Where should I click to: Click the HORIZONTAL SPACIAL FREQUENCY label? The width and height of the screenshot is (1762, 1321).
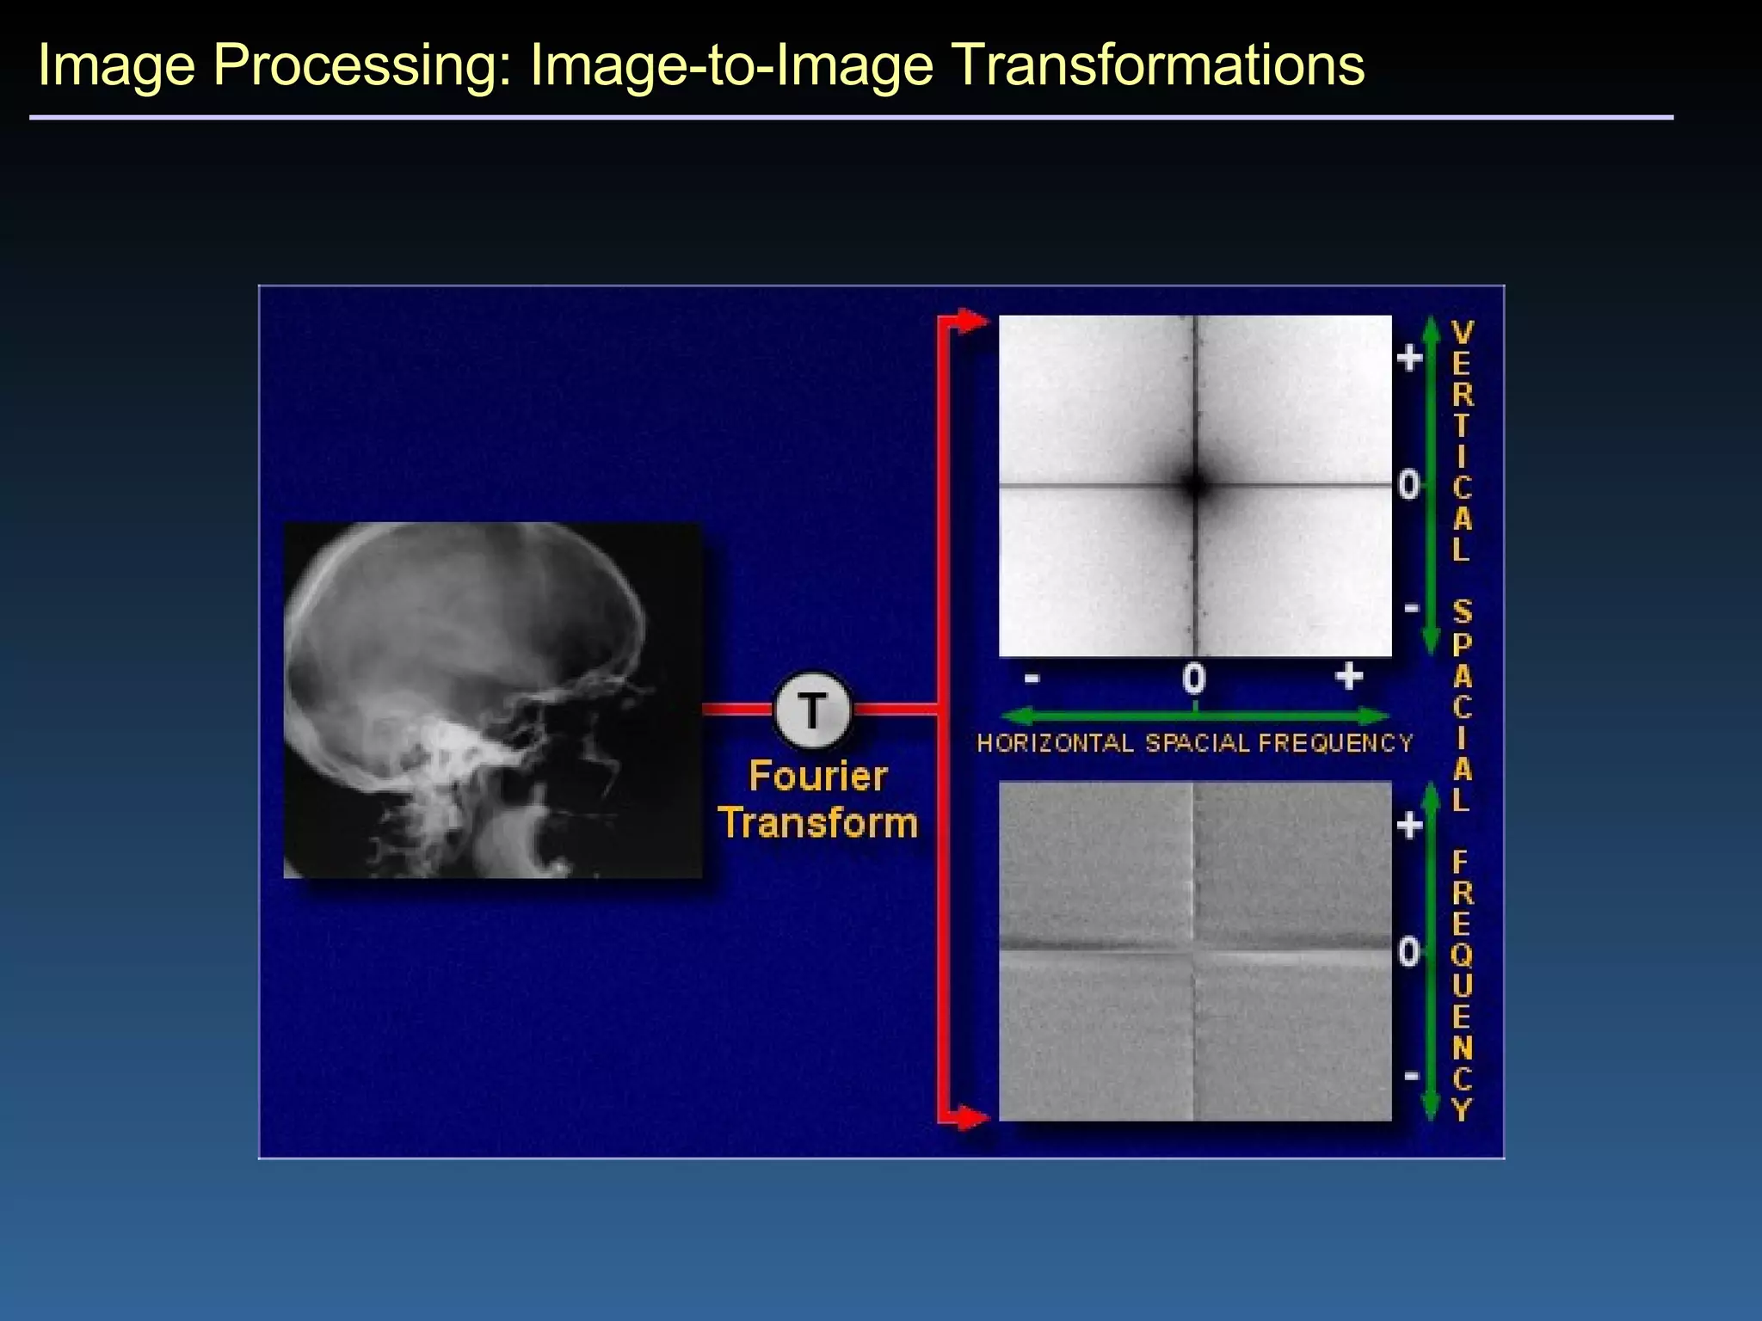point(1194,743)
